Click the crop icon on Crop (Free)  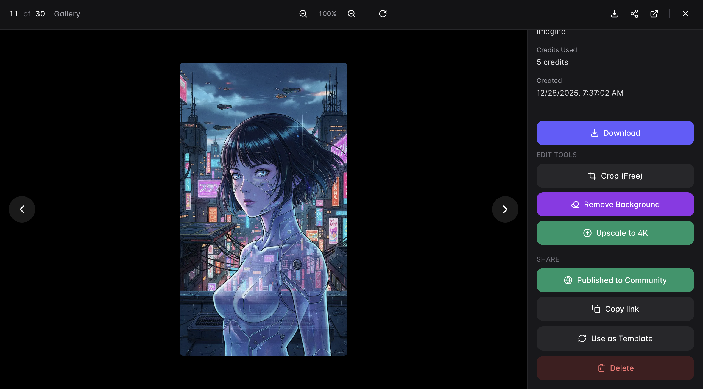pyautogui.click(x=593, y=176)
